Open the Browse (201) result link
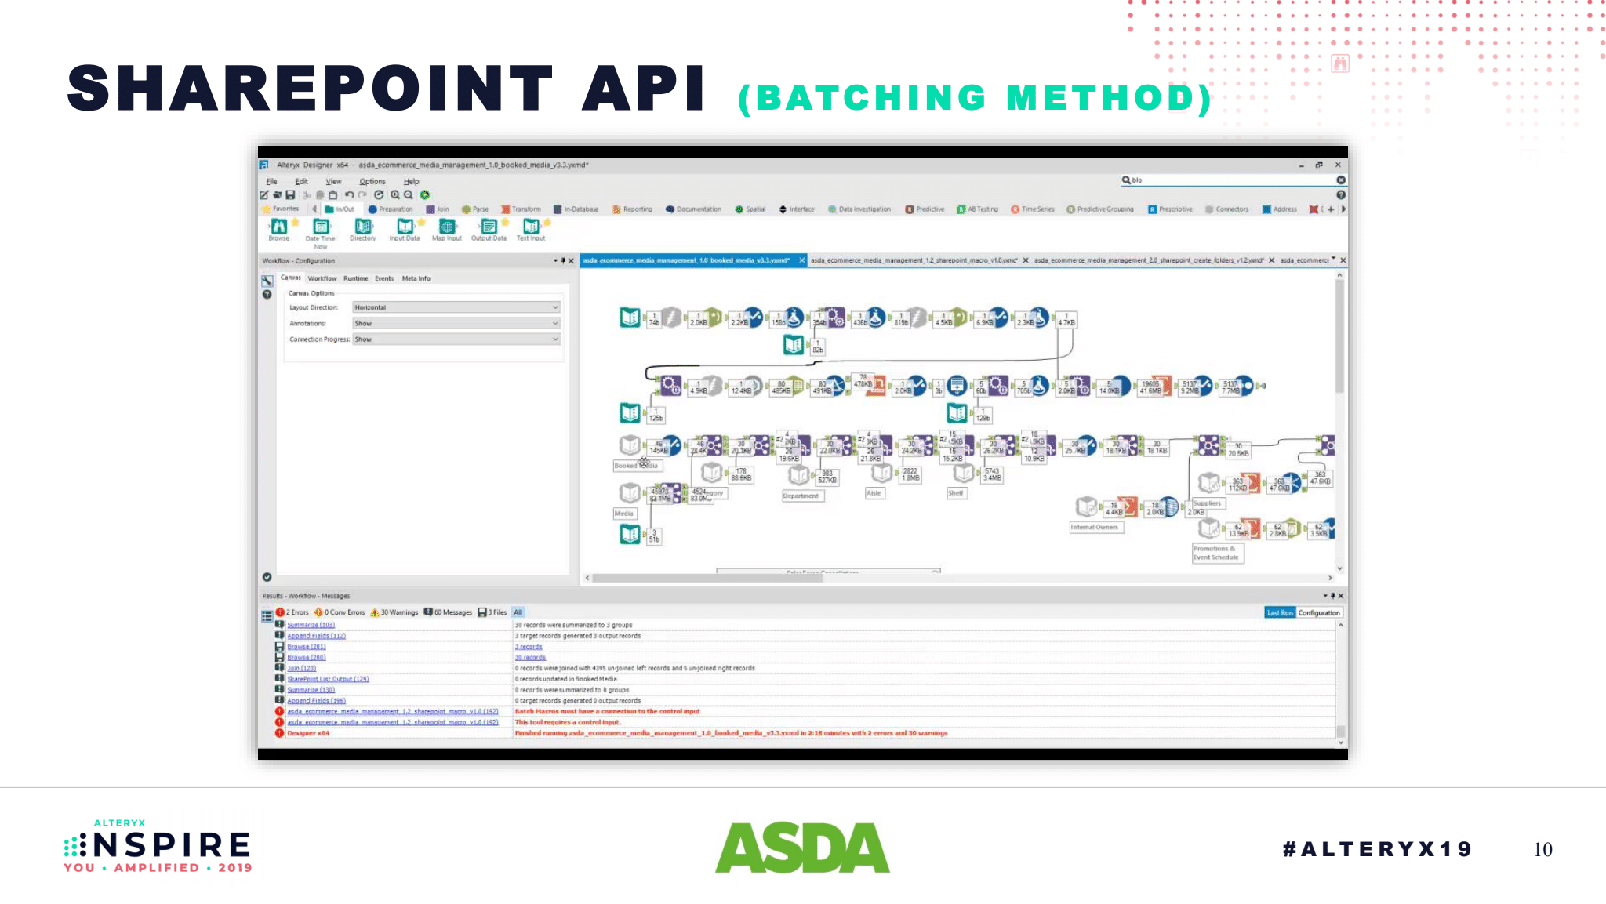Screen dimensions: 1606x904 point(306,647)
